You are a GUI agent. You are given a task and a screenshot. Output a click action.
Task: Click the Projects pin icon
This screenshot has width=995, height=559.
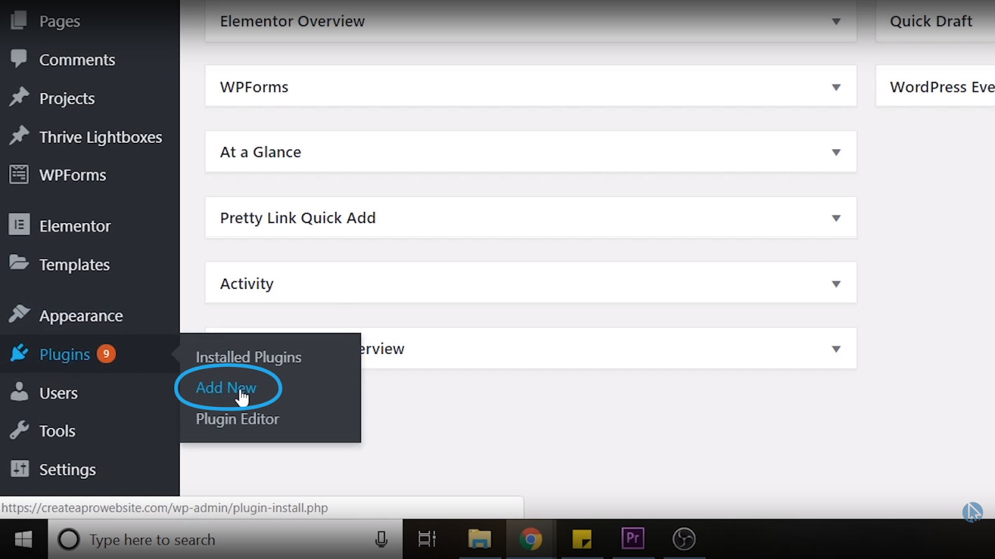(x=19, y=97)
